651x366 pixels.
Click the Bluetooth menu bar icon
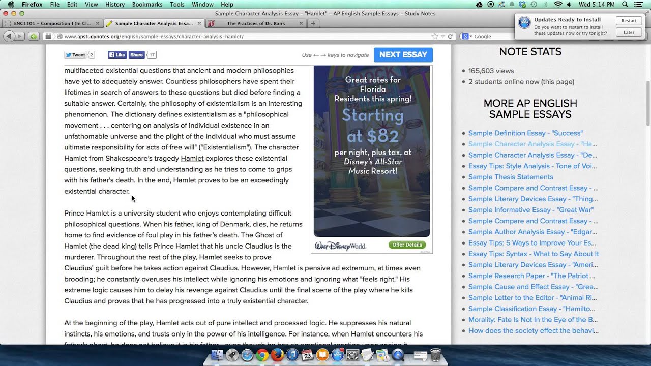pos(546,5)
